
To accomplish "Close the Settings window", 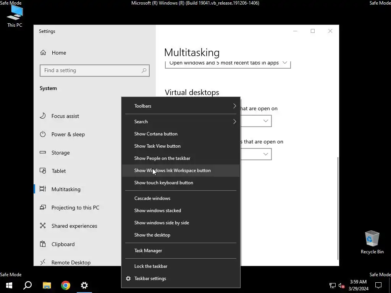I will click(x=330, y=31).
